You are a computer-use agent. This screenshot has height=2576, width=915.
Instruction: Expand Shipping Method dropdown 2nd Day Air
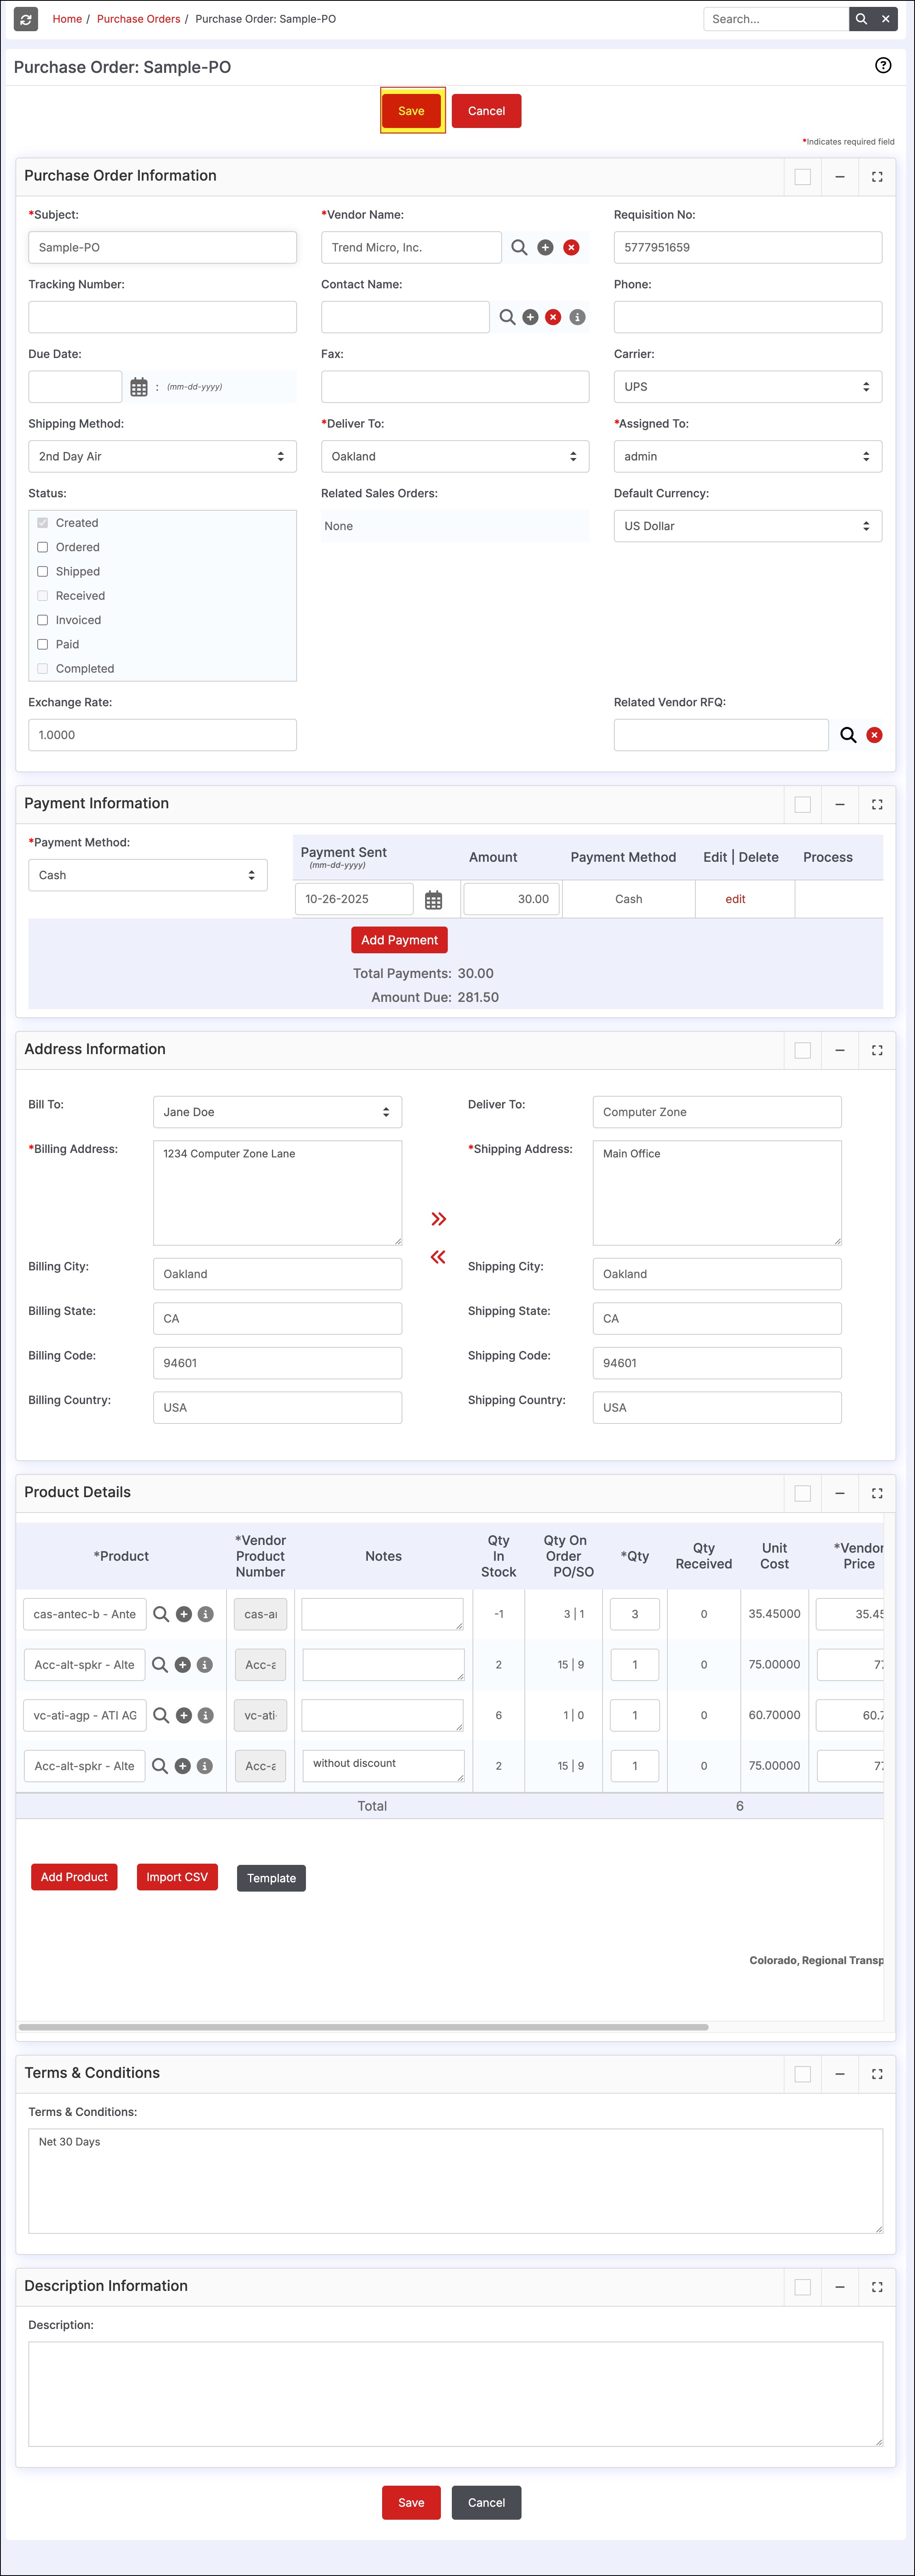tap(162, 457)
